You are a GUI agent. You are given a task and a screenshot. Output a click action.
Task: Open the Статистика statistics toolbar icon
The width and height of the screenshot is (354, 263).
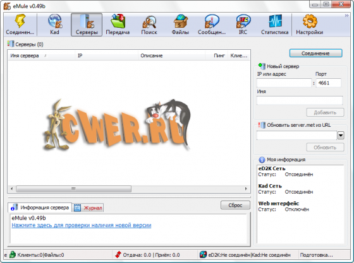pos(275,25)
